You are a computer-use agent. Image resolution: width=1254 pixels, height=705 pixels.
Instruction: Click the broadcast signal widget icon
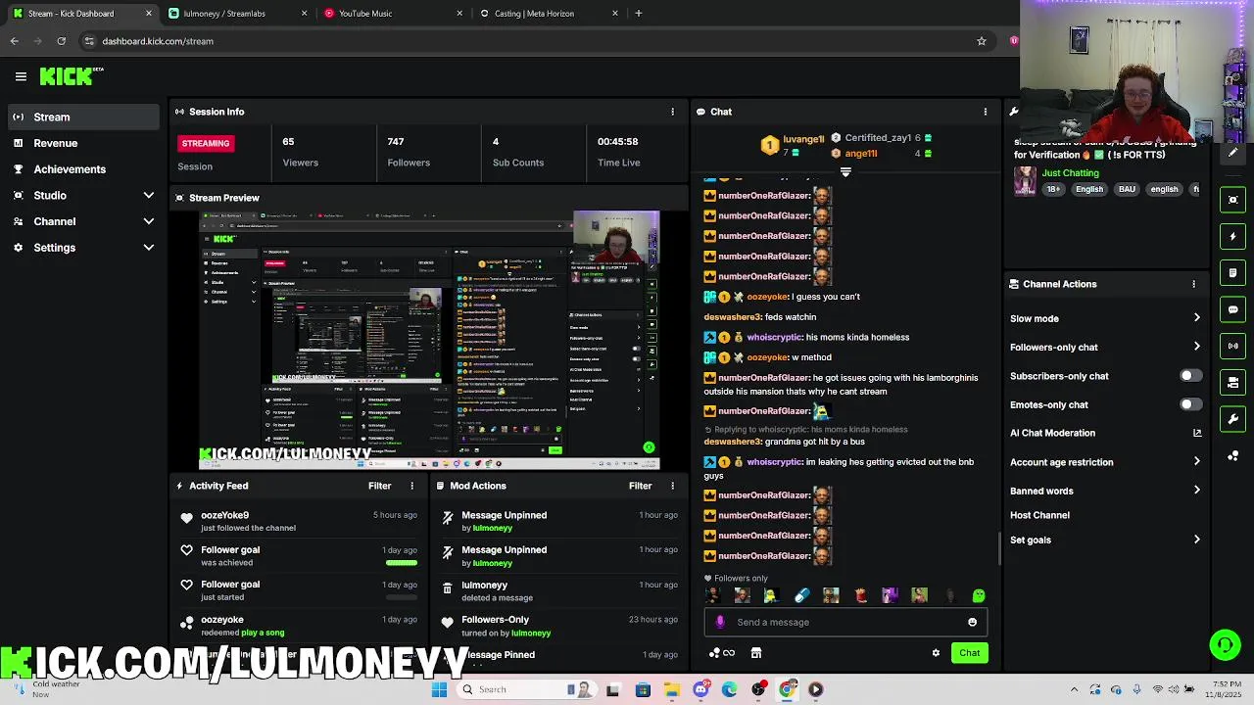[x=1233, y=346]
